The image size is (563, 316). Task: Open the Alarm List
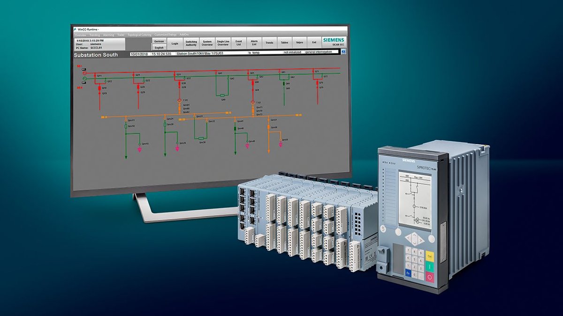(x=253, y=43)
